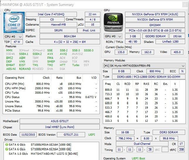Click the tRFC 208 field
Screen dimensions: 189x160
(181, 150)
